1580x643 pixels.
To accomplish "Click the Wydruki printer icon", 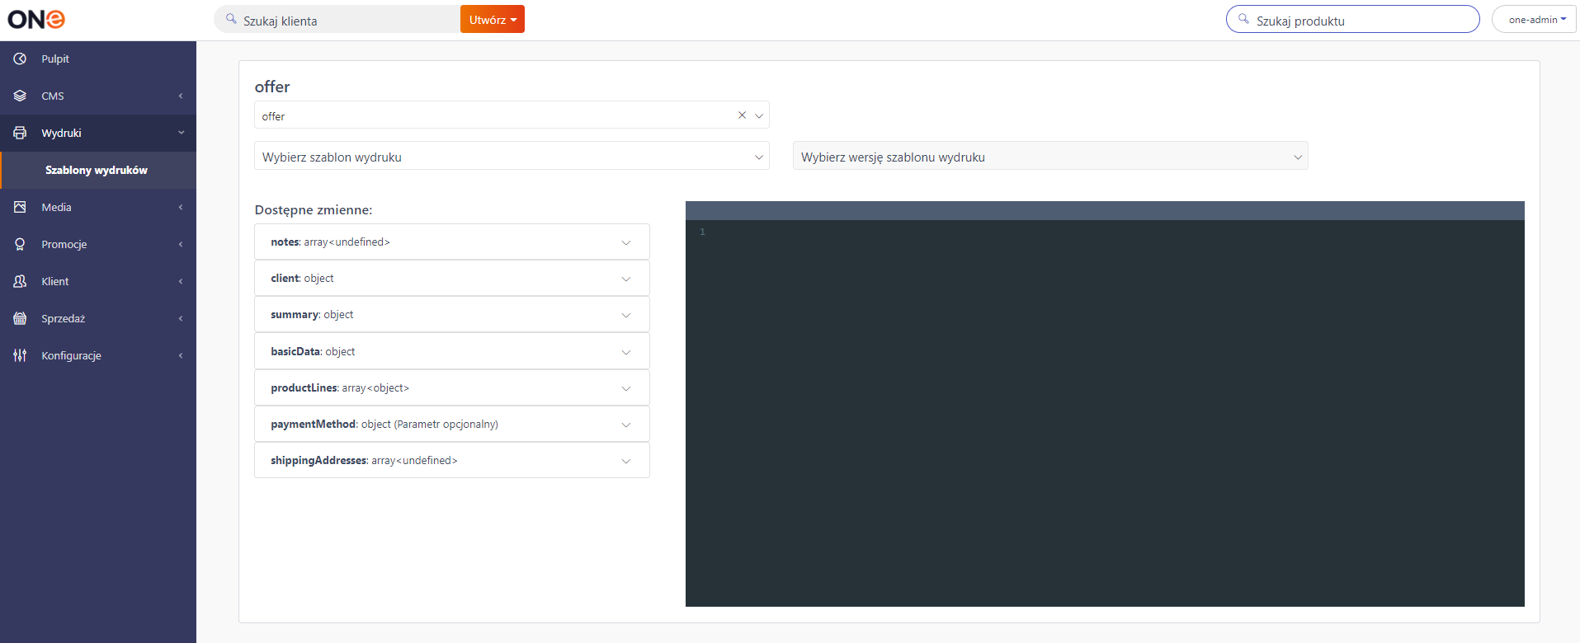I will (20, 133).
